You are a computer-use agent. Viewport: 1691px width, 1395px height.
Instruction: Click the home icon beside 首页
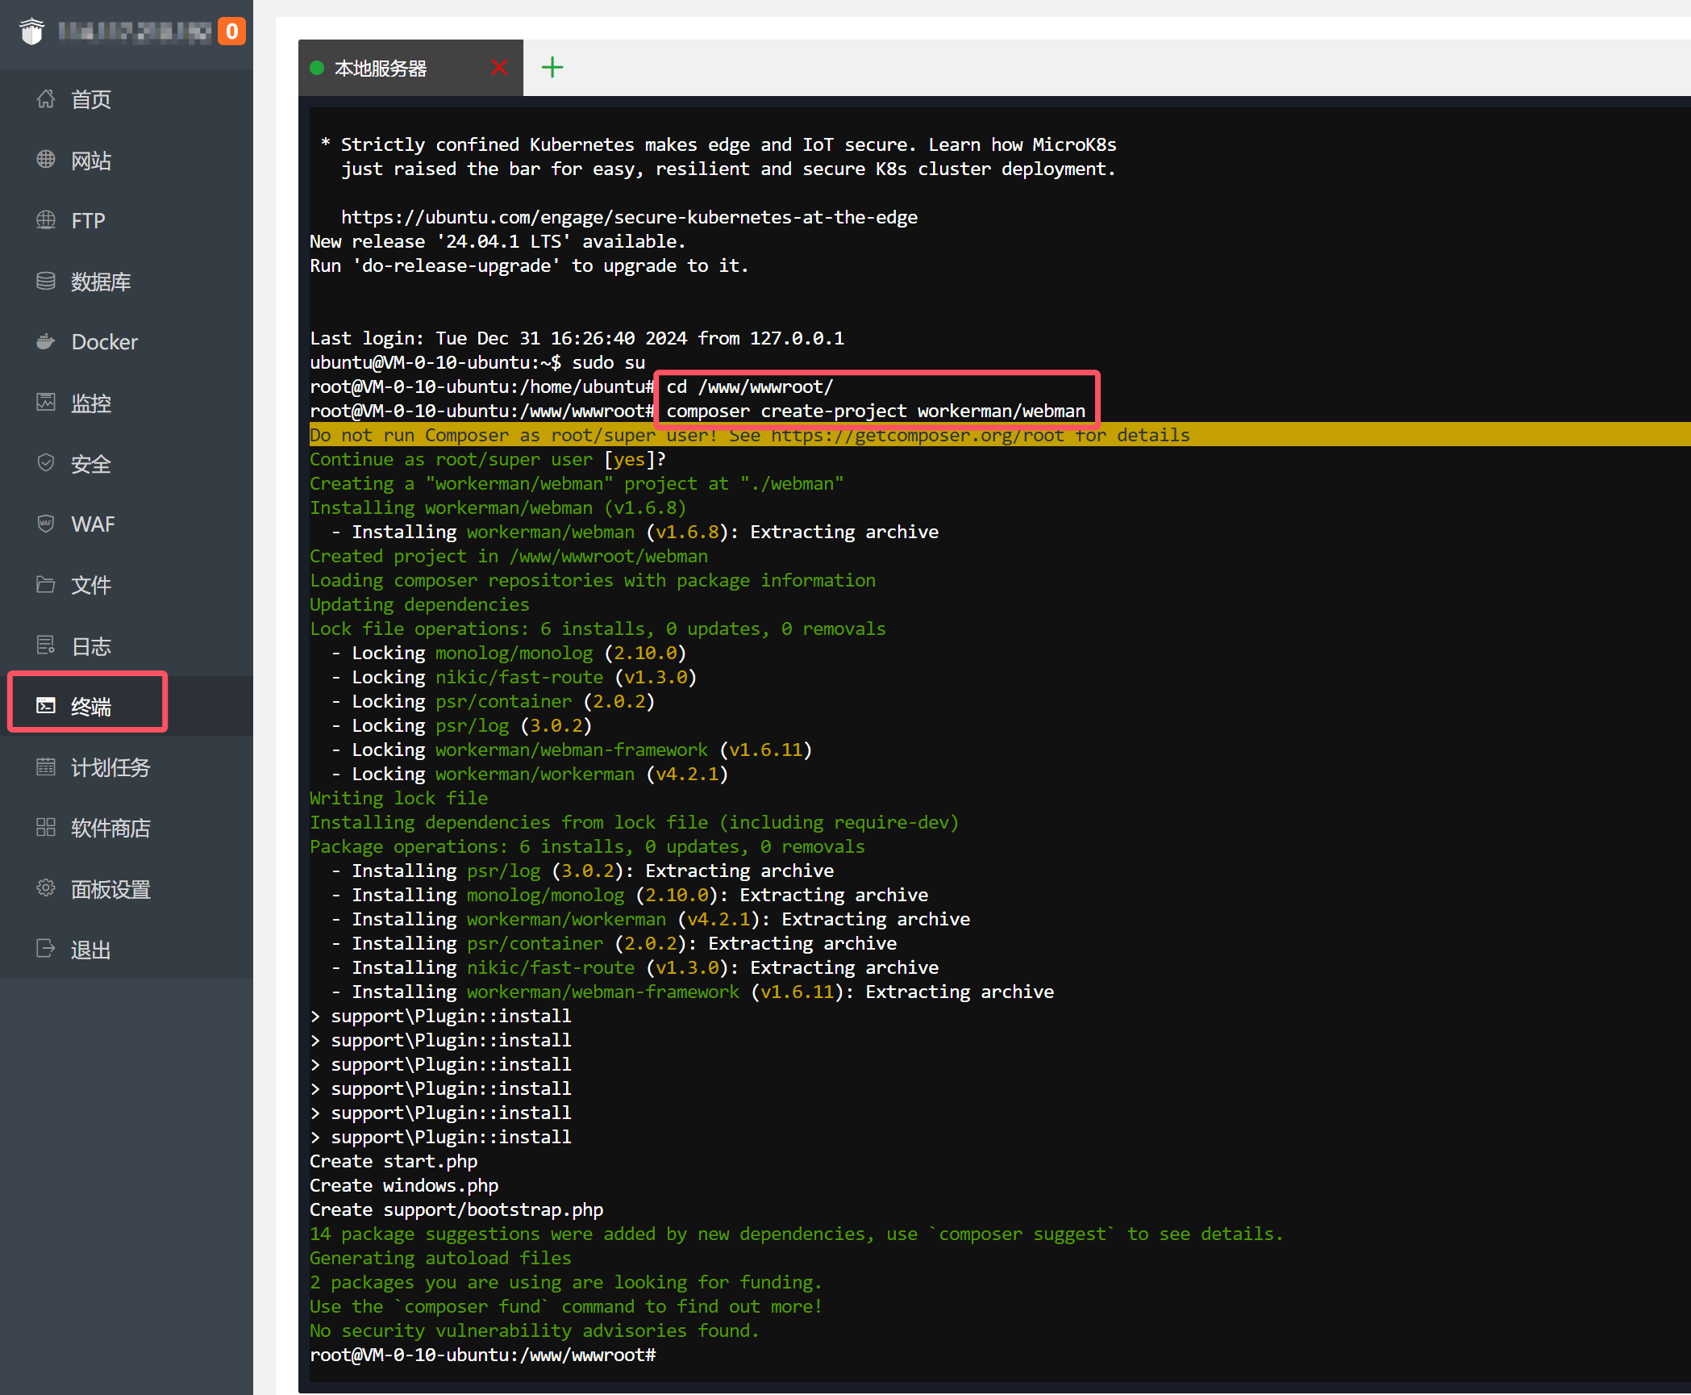(46, 98)
